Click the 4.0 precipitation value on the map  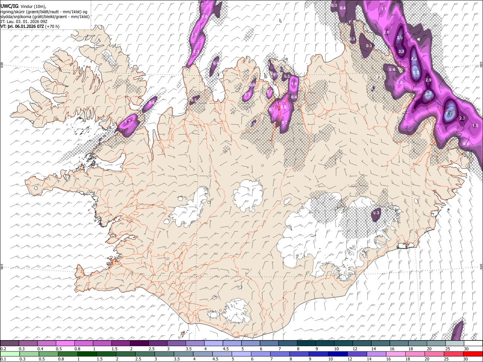click(414, 59)
